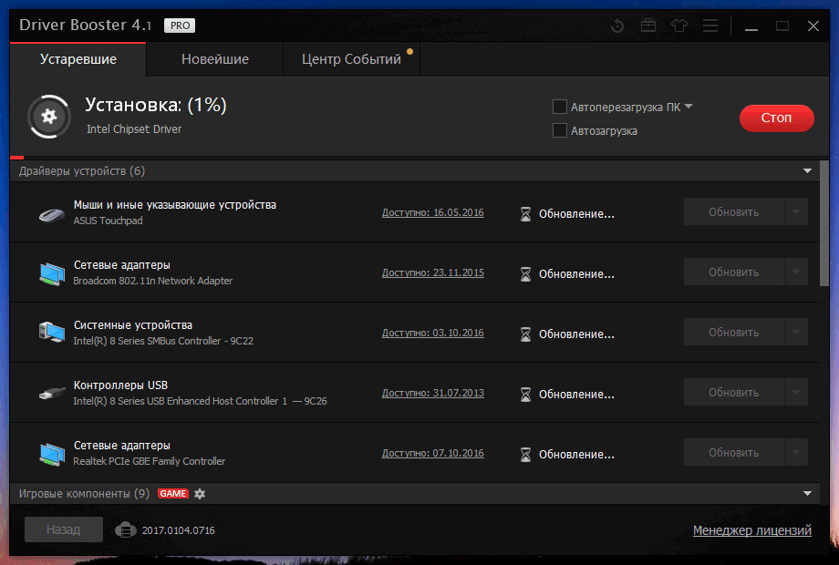This screenshot has height=565, width=839.
Task: Open update dropdown arrow for ASUS Touchpad
Action: (x=796, y=211)
